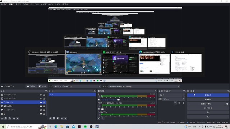Click the フィルタ button in source toolbar
Image resolution: width=230 pixels, height=129 pixels.
[42, 86]
